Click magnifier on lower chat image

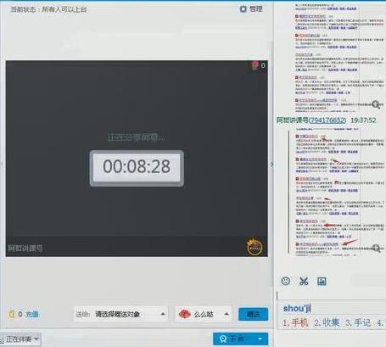tap(376, 249)
